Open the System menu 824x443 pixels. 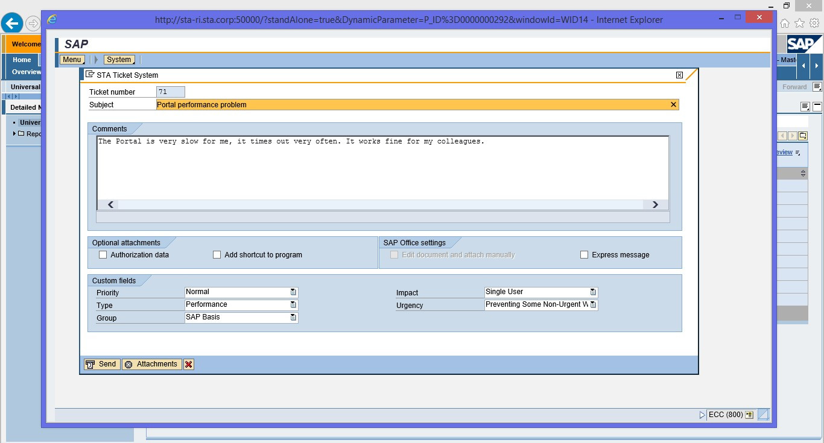(x=119, y=60)
